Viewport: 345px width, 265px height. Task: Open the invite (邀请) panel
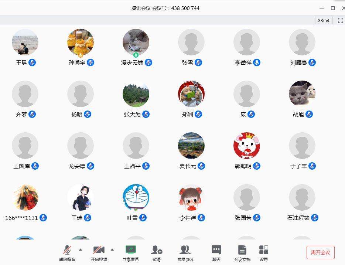tap(157, 250)
